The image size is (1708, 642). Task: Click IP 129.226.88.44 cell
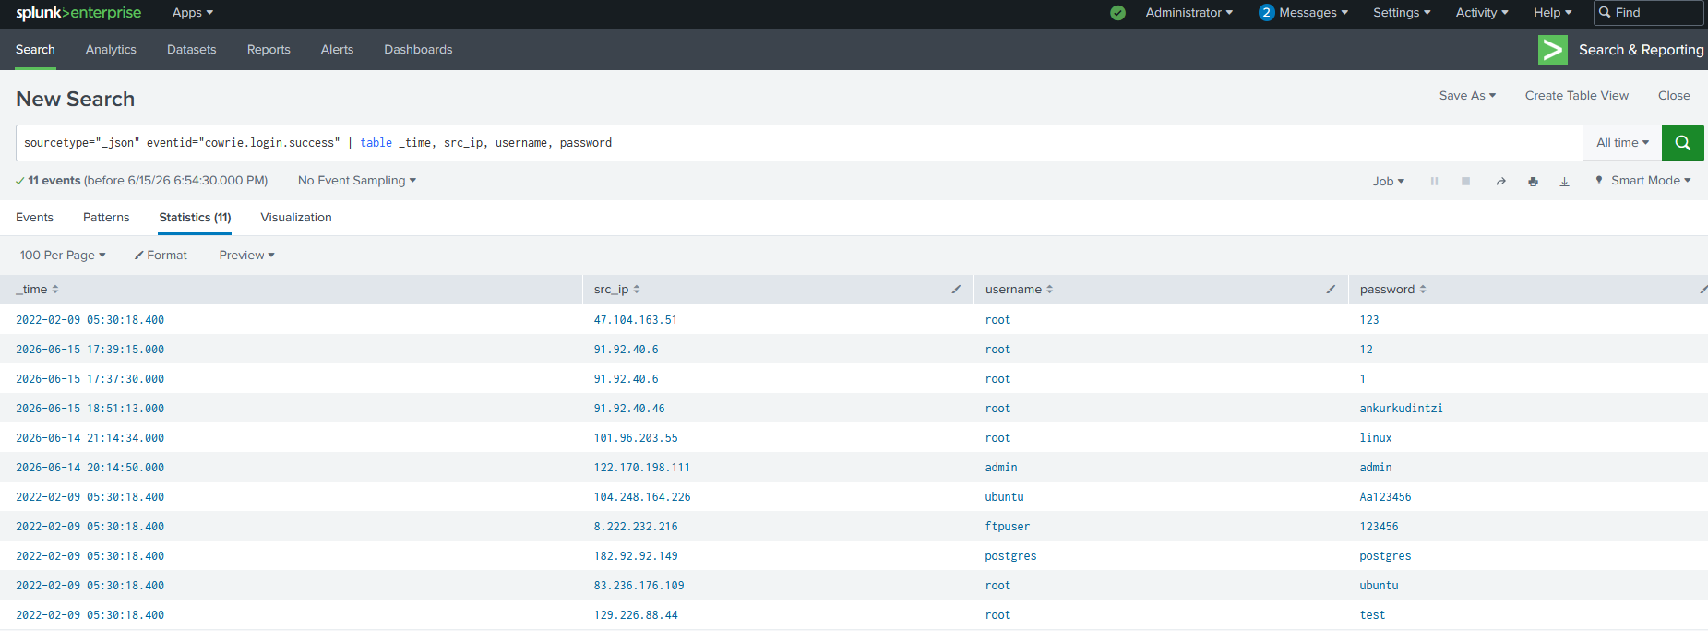click(636, 615)
